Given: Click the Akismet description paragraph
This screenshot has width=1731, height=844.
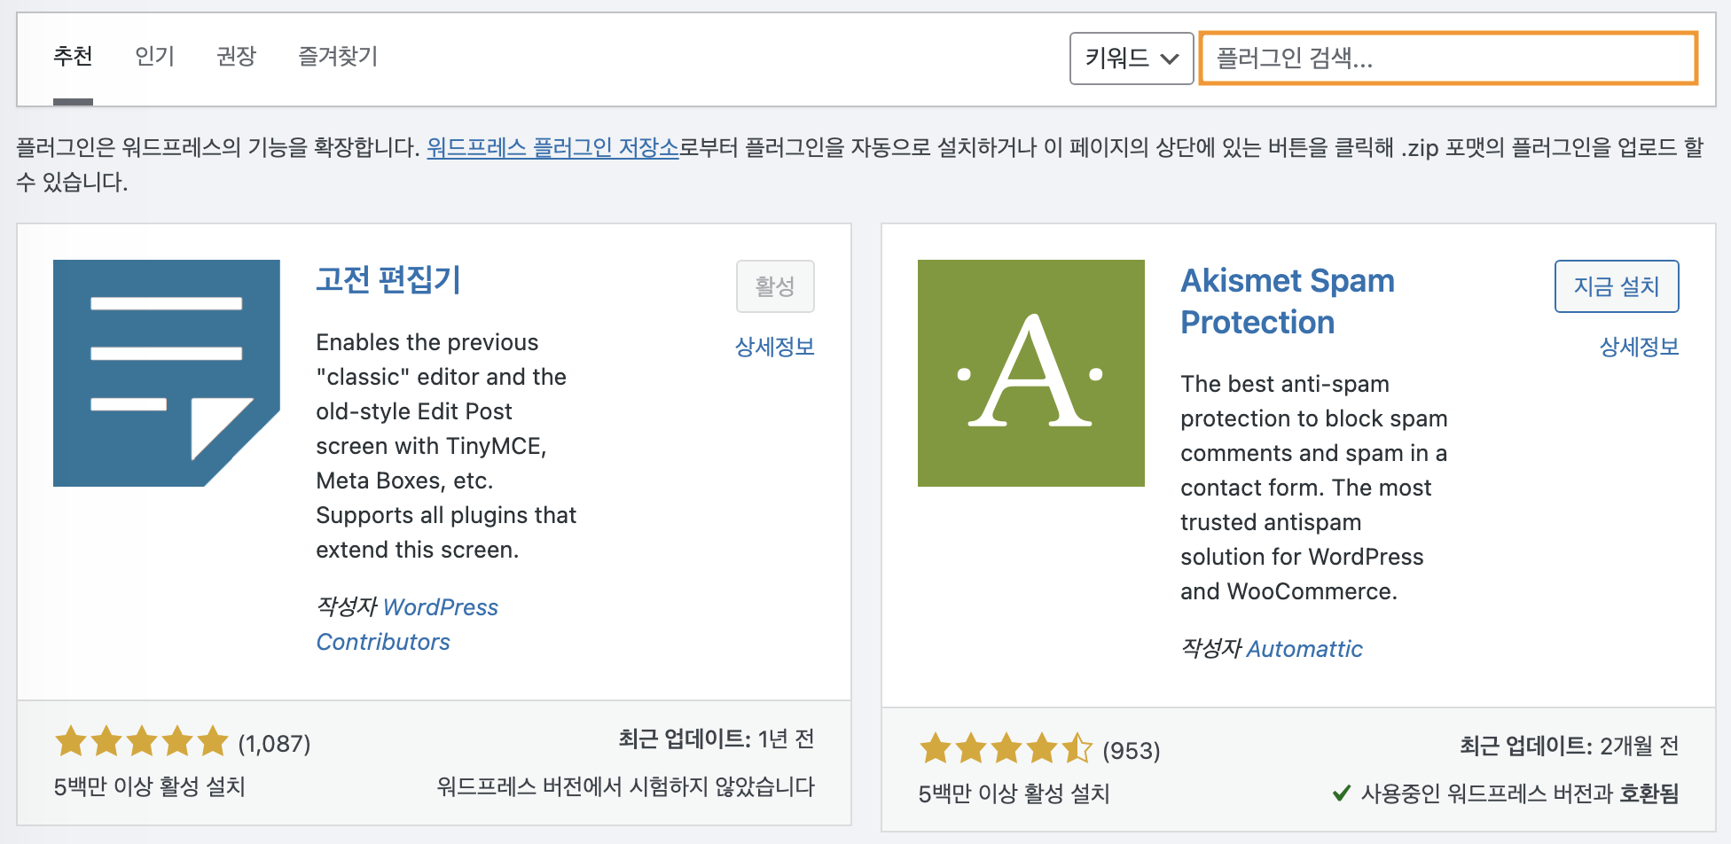Looking at the screenshot, I should [x=1314, y=488].
